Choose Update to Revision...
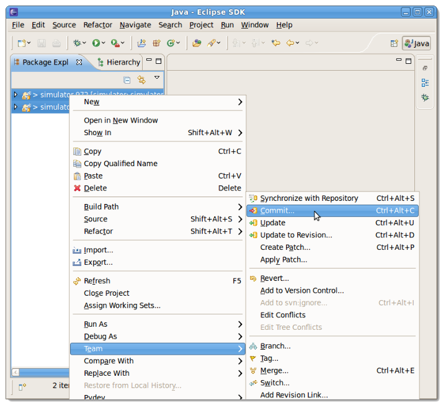 click(x=332, y=235)
